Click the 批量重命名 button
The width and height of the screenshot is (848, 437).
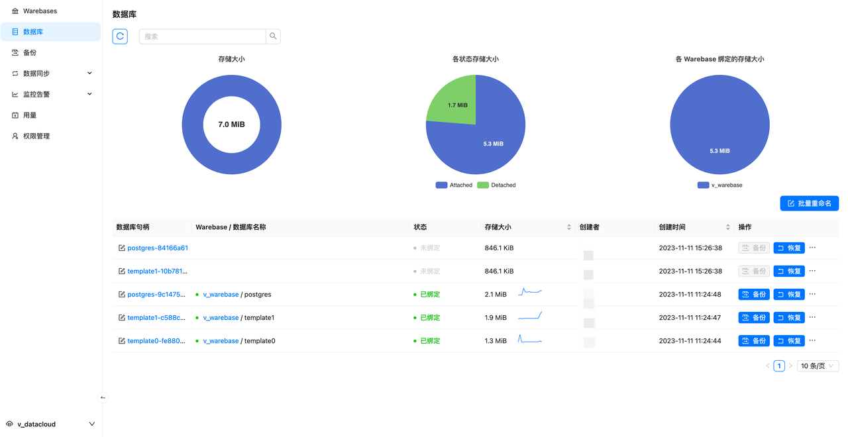click(x=810, y=203)
